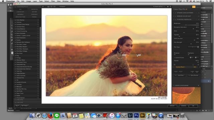Select the Landscape filter category tab
Screen dimensions: 214x120
click(20, 12)
